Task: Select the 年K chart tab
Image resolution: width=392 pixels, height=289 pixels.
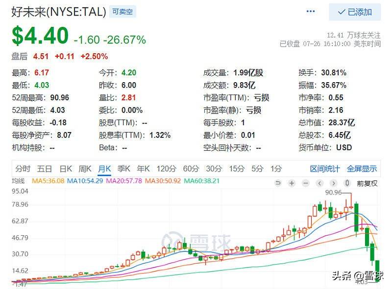Action: (x=143, y=169)
